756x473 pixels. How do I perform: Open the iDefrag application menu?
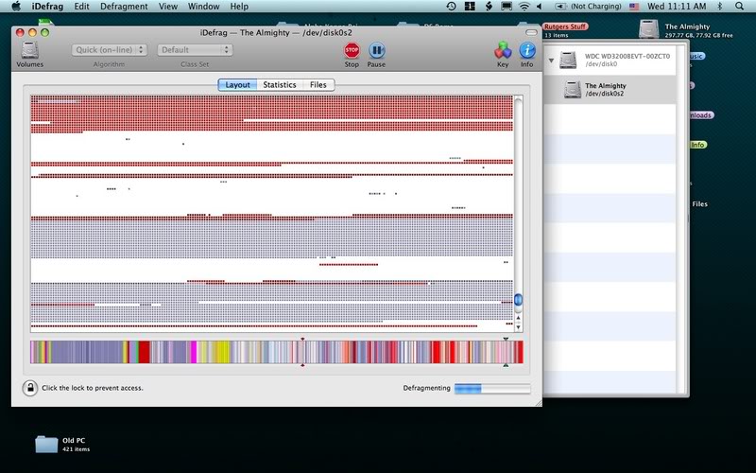click(x=47, y=7)
